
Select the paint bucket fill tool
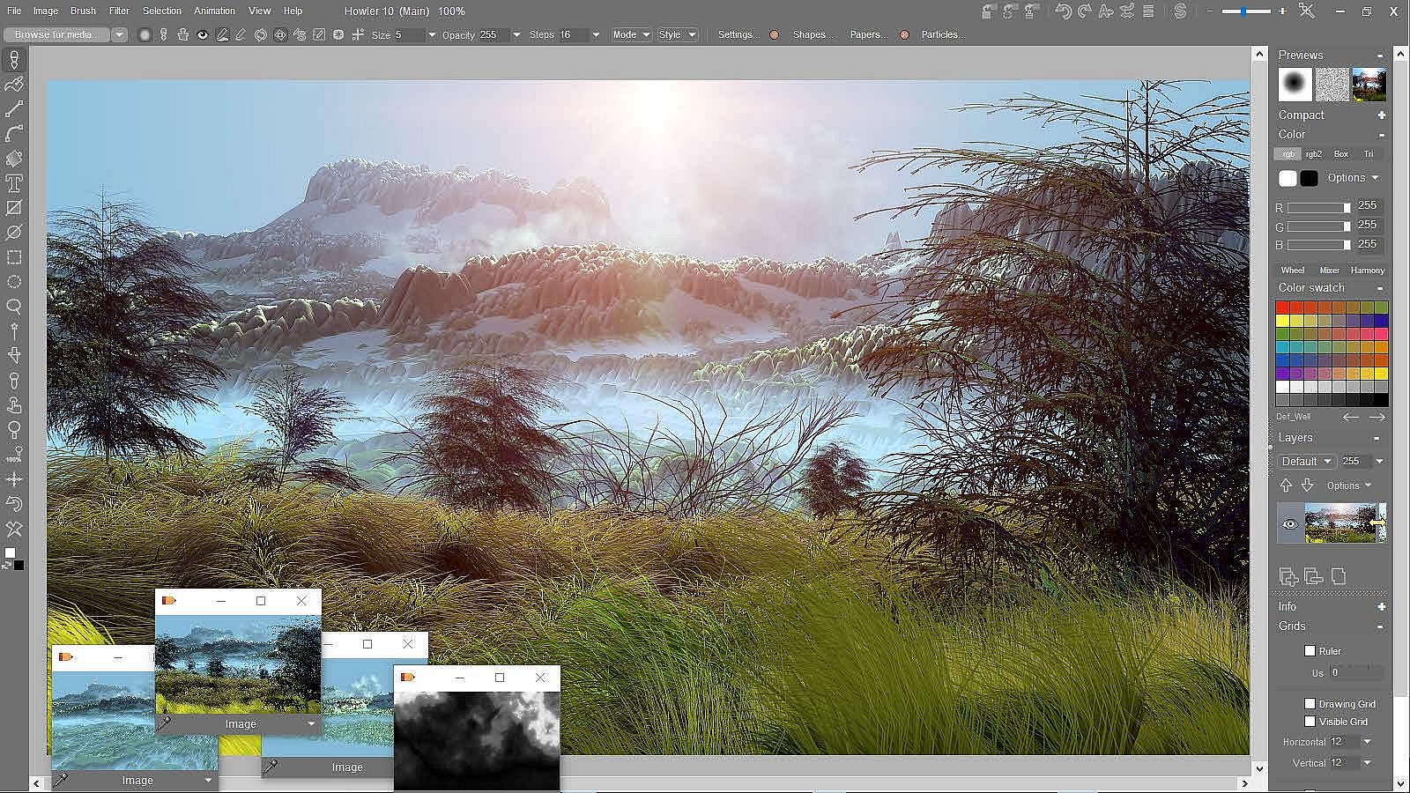[14, 159]
